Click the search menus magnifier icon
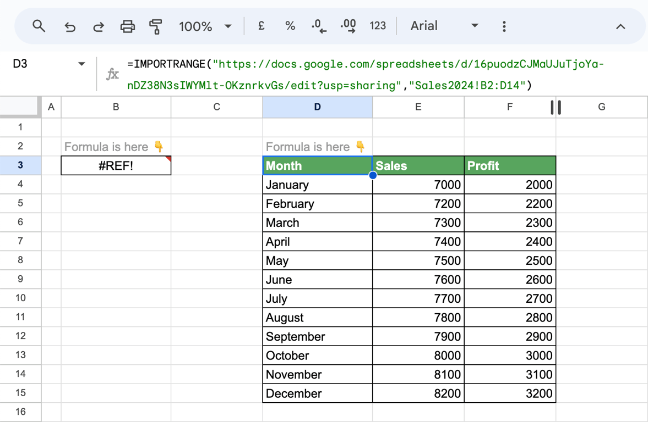Viewport: 648px width, 422px height. 39,26
